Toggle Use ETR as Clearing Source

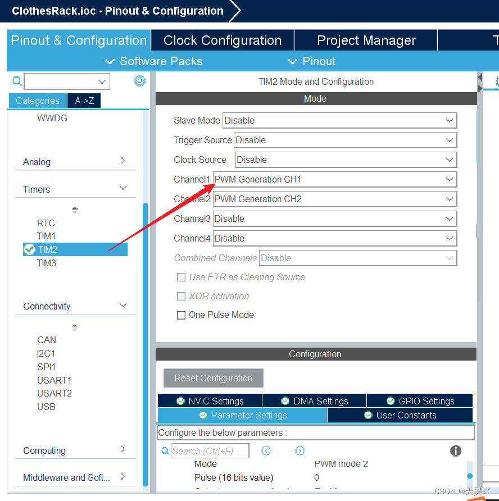181,277
